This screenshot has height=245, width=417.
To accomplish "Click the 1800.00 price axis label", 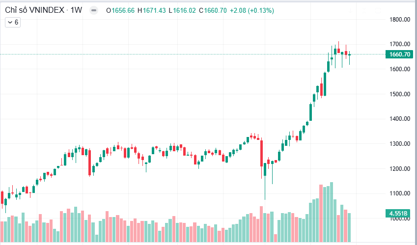I will click(400, 20).
